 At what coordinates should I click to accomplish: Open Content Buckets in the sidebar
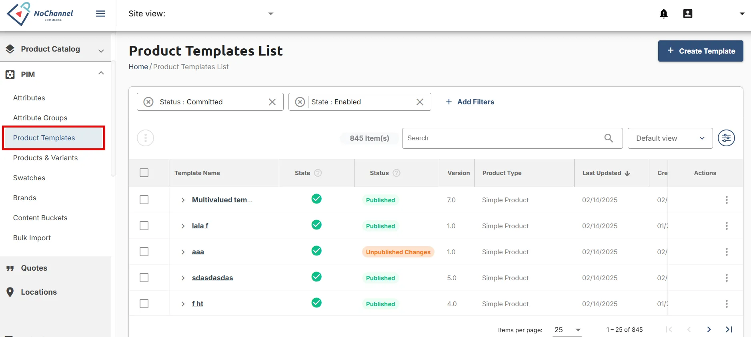click(x=40, y=218)
